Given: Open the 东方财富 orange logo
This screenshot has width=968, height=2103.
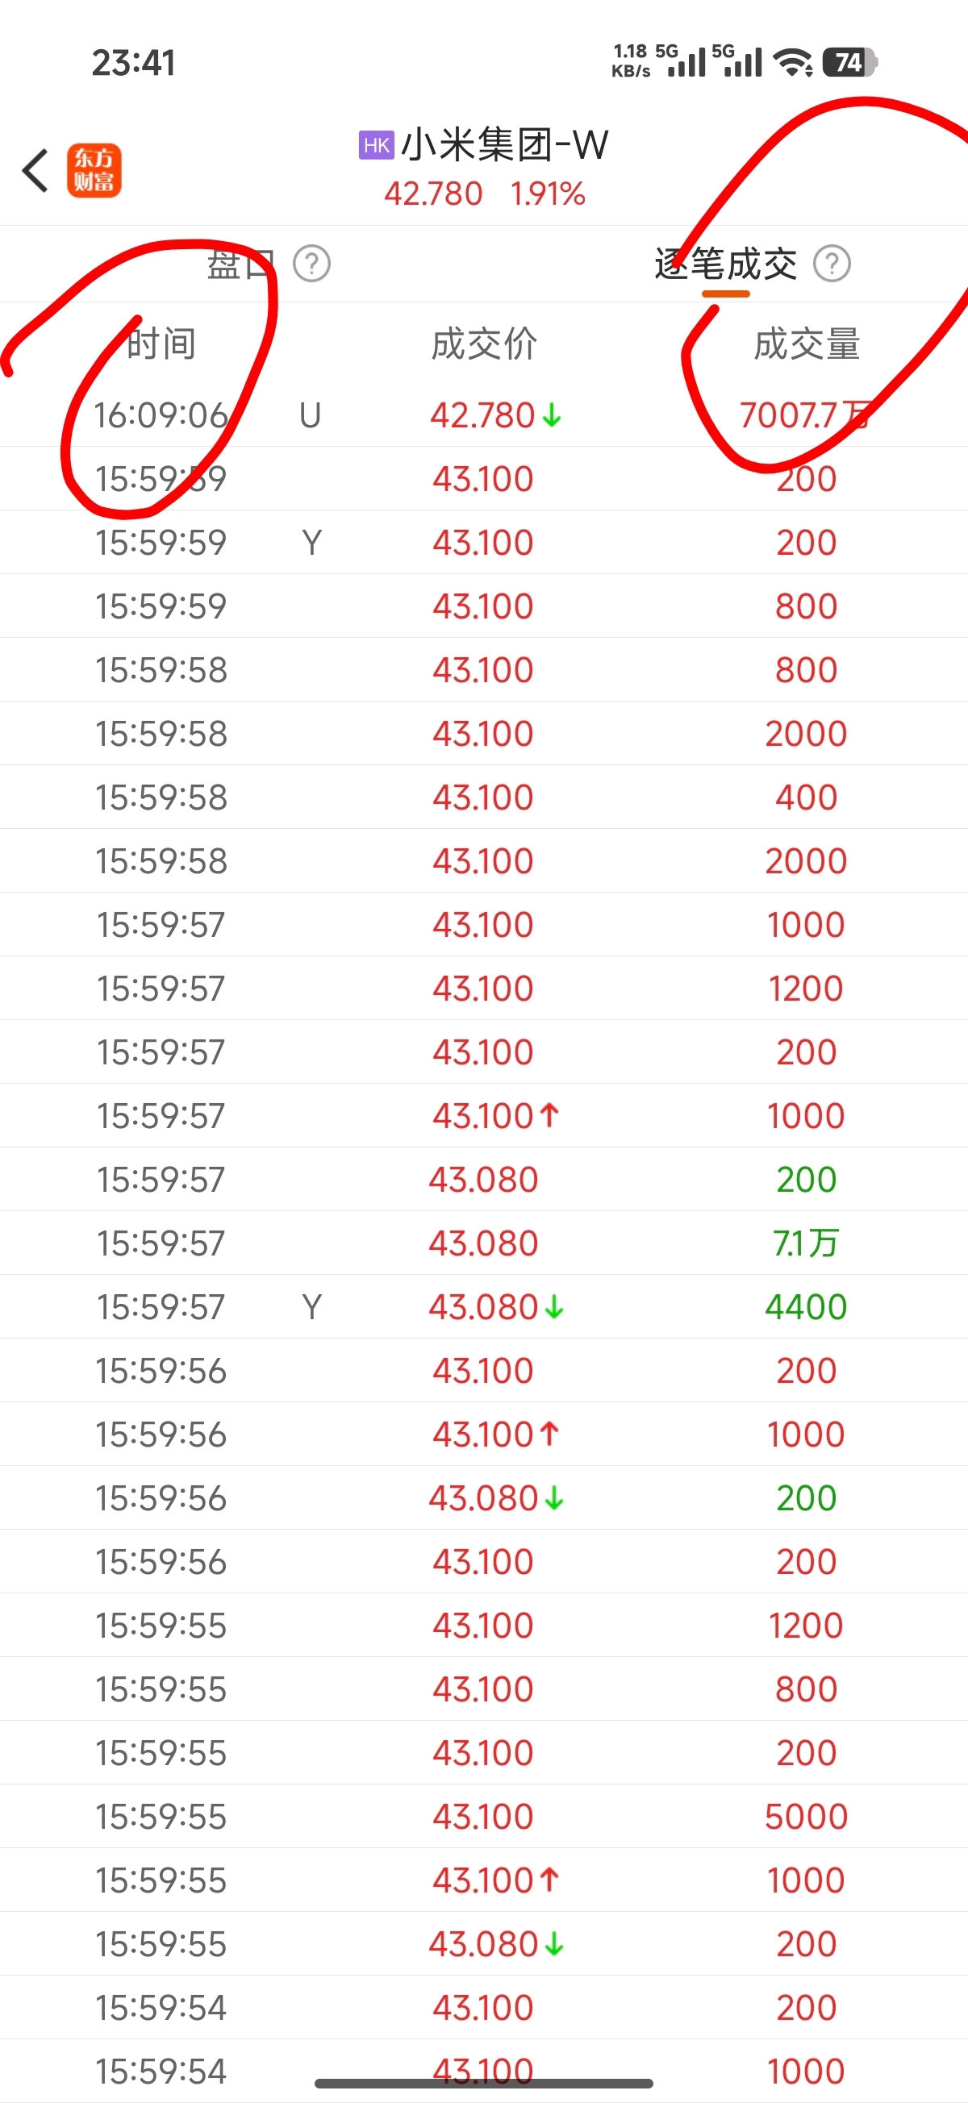Looking at the screenshot, I should click(94, 171).
